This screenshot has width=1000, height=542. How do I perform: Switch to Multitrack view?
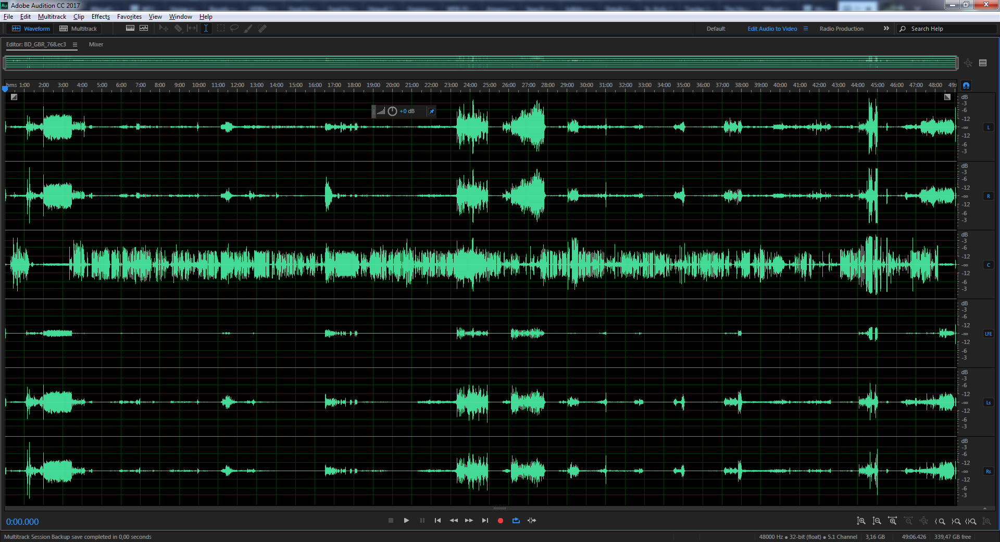78,29
